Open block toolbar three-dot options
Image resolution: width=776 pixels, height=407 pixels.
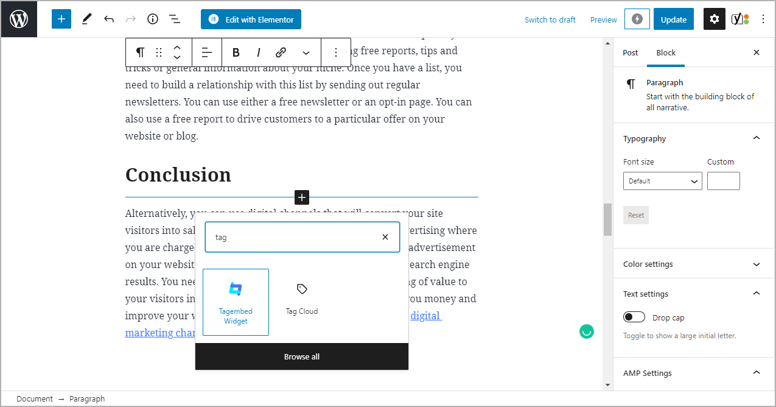pos(336,52)
